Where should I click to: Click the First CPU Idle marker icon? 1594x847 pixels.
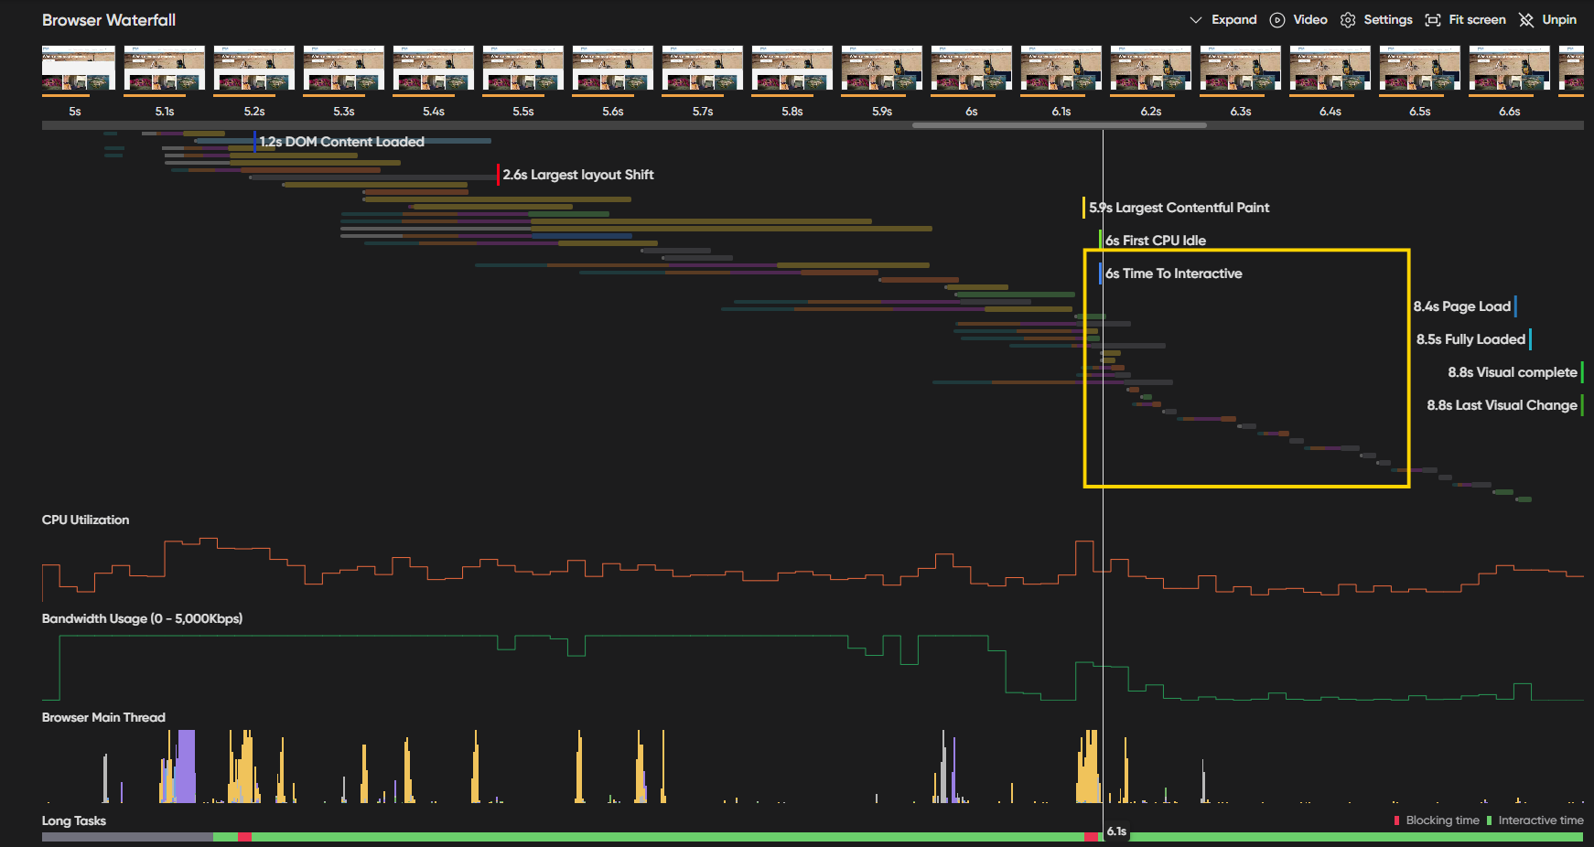[1099, 240]
